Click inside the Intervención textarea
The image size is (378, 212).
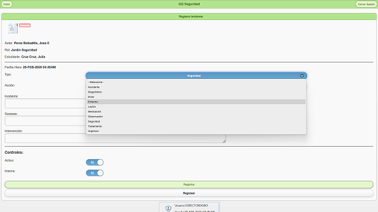pyautogui.click(x=115, y=138)
